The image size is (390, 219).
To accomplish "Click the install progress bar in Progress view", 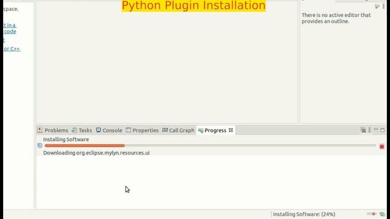I will (210, 146).
